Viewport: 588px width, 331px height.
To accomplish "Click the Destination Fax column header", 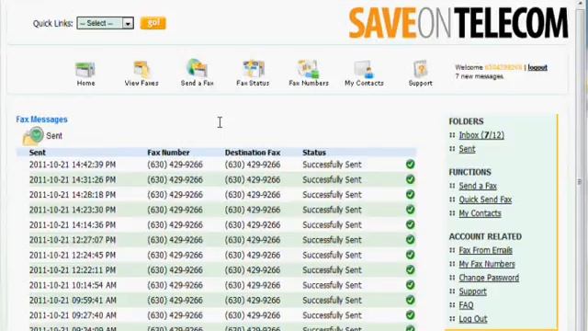I will click(253, 153).
